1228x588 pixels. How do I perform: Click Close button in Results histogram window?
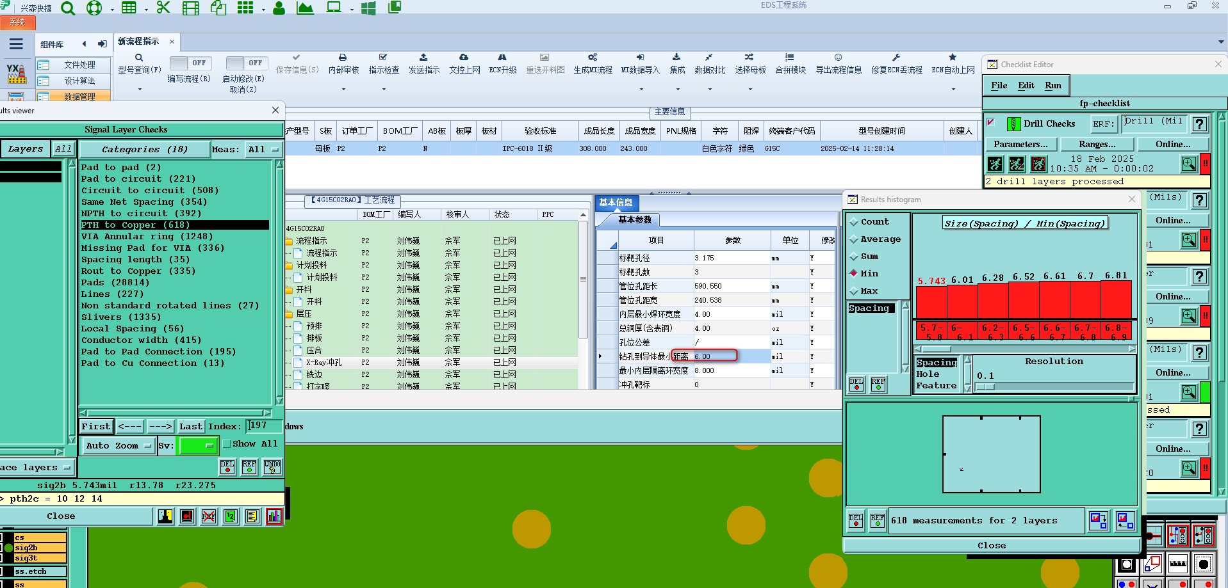click(991, 545)
